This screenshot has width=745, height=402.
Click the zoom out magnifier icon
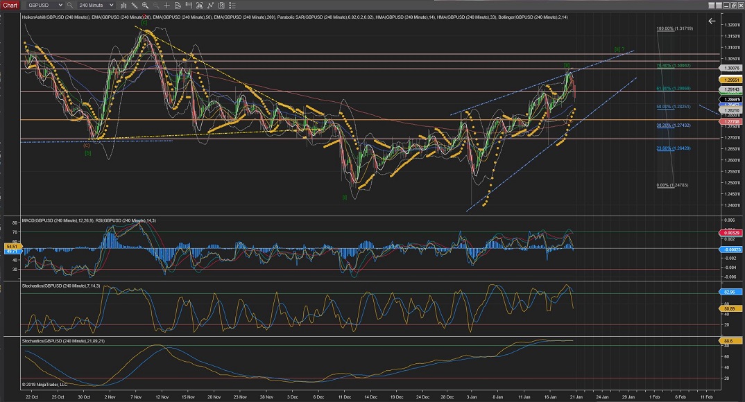click(x=155, y=5)
